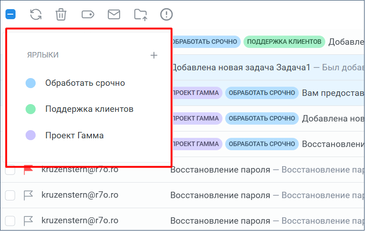Toggle the outlined flag on the middle kruzenstern@r7o.ro row
This screenshot has height=231, width=365.
pos(28,195)
